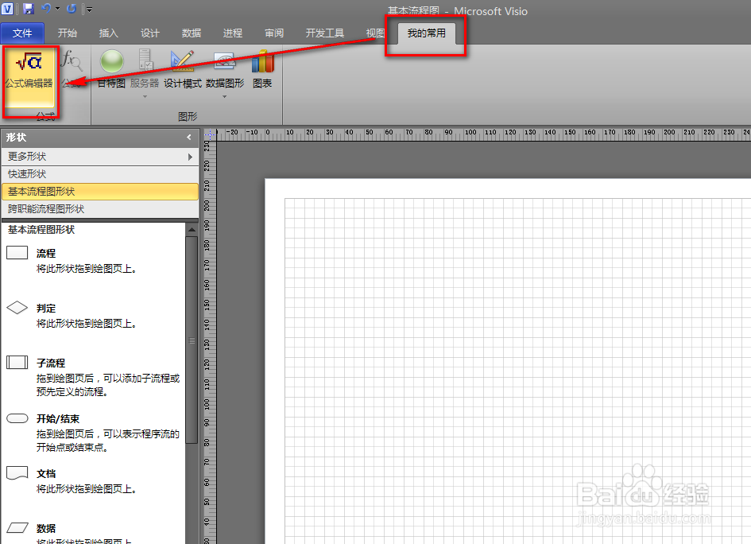Image resolution: width=751 pixels, height=544 pixels.
Task: Redo the last action
Action: 72,8
